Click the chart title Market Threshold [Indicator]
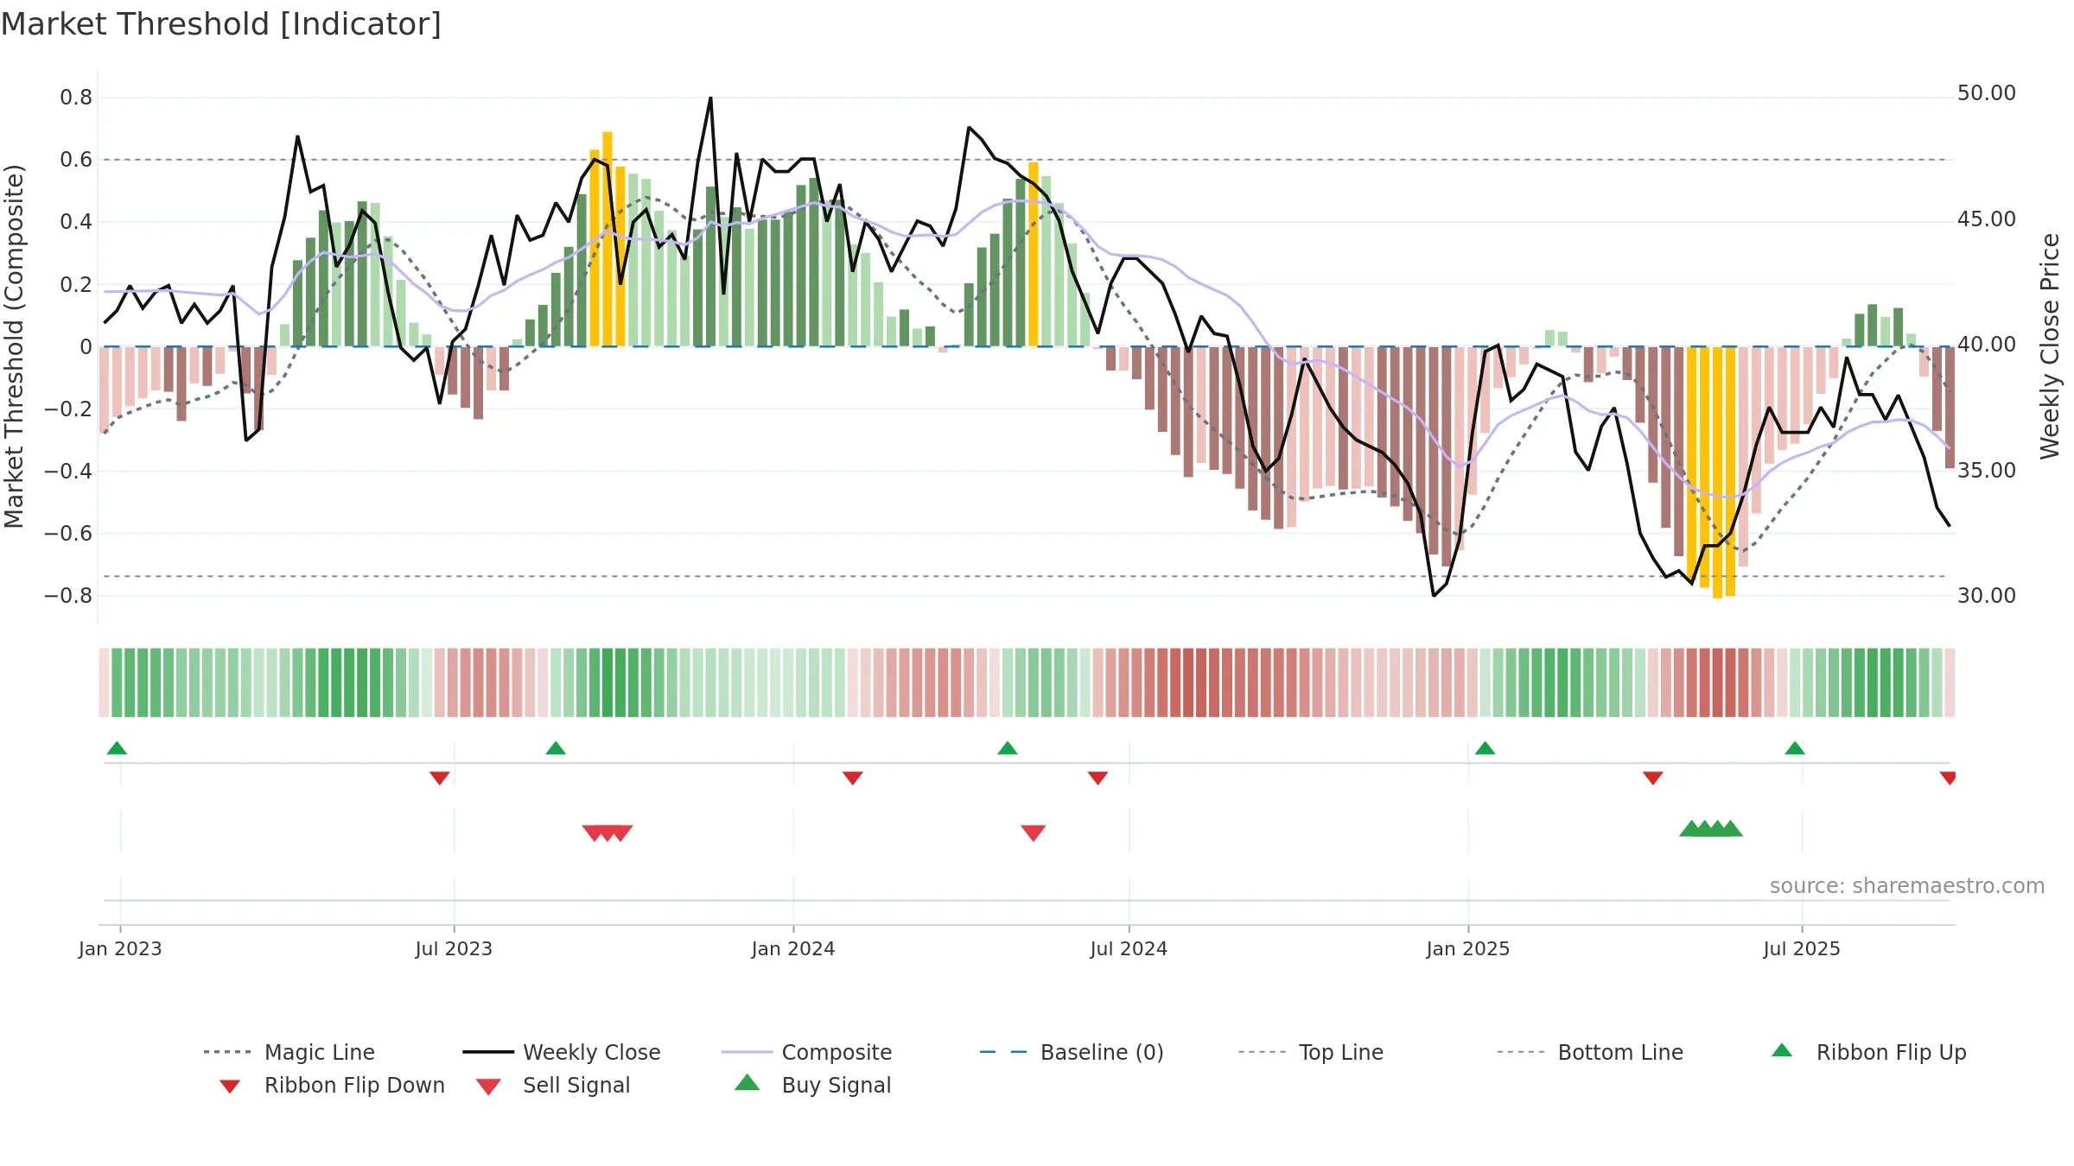 pos(221,24)
